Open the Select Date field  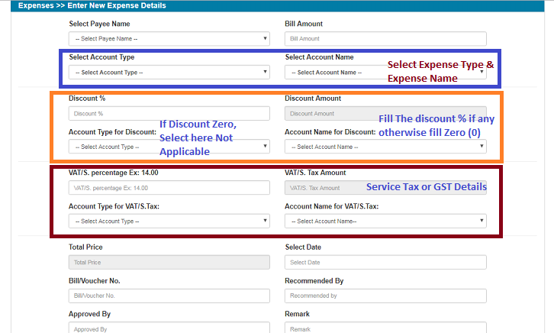[x=385, y=262]
